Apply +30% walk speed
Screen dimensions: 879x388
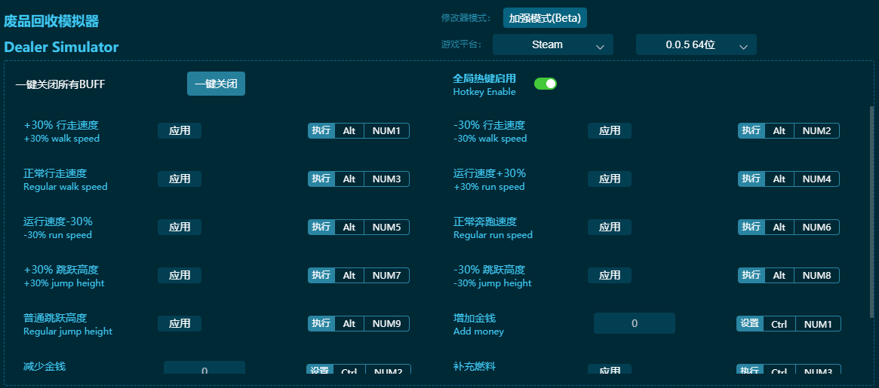pyautogui.click(x=180, y=131)
